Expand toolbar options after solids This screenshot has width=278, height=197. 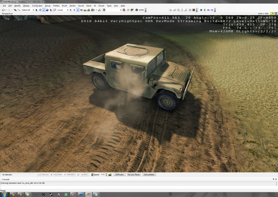pos(146,10)
